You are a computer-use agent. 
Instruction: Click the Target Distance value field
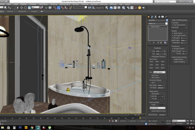[162, 115]
